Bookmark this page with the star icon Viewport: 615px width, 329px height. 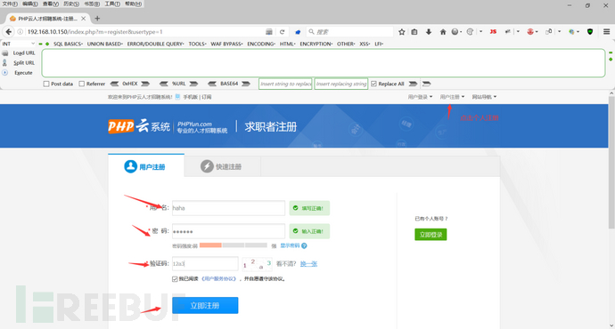coord(402,32)
